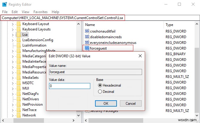
Task: Click the MUI folder icon
Action: click(x=19, y=88)
